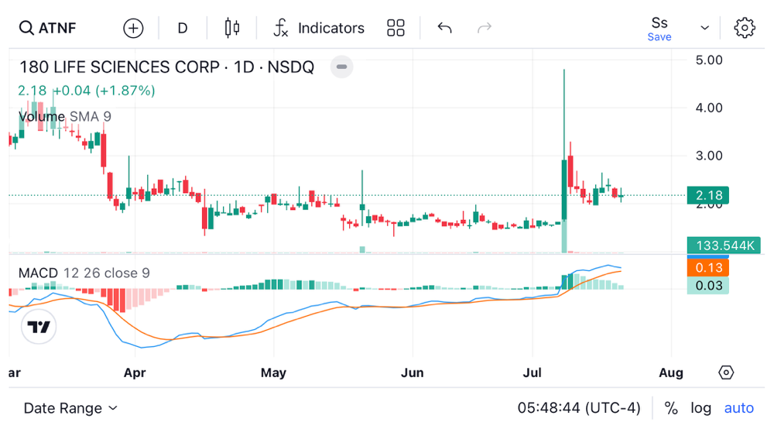
Task: Select the Jun label on time axis
Action: (413, 372)
